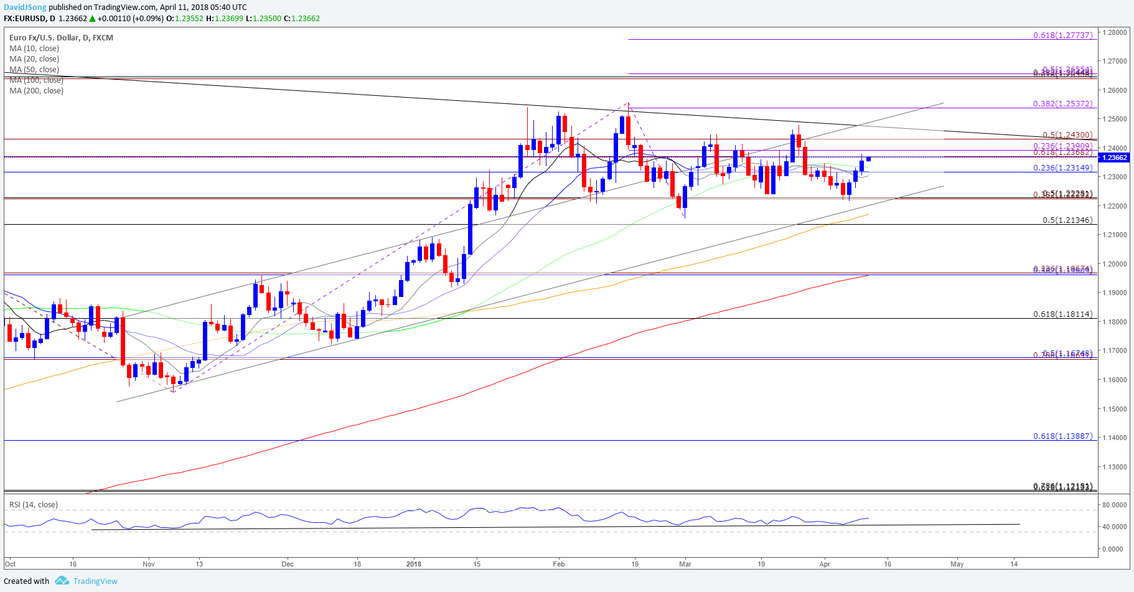The height and width of the screenshot is (592, 1134).
Task: Click the 1.22000 price axis label
Action: [x=1113, y=206]
